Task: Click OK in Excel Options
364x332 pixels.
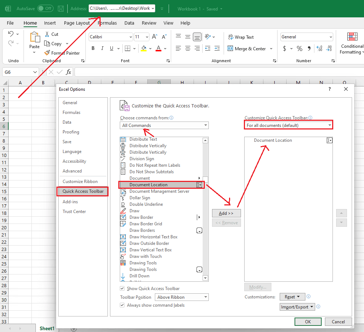Action: [308, 322]
